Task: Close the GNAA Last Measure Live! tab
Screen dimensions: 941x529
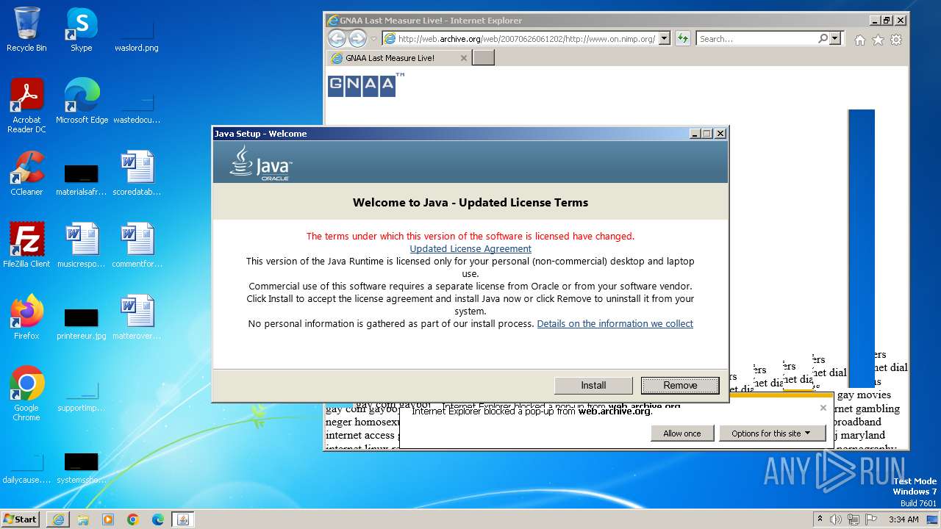Action: pyautogui.click(x=463, y=58)
